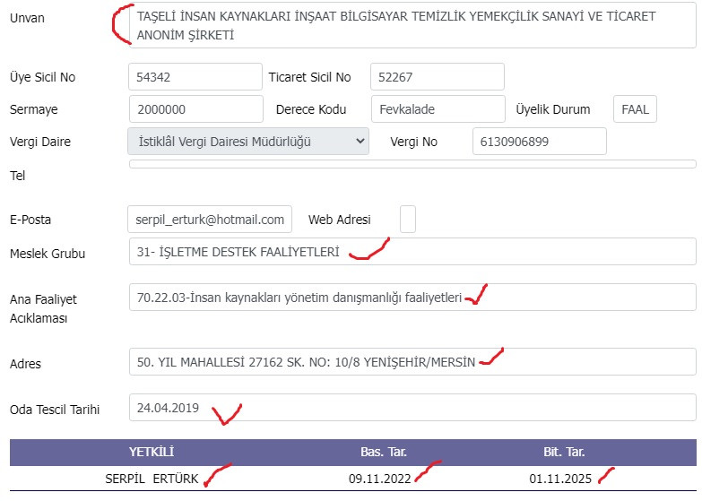Screen dimensions: 702x501
Task: Click the YETKİLİ column header
Action: coord(152,452)
